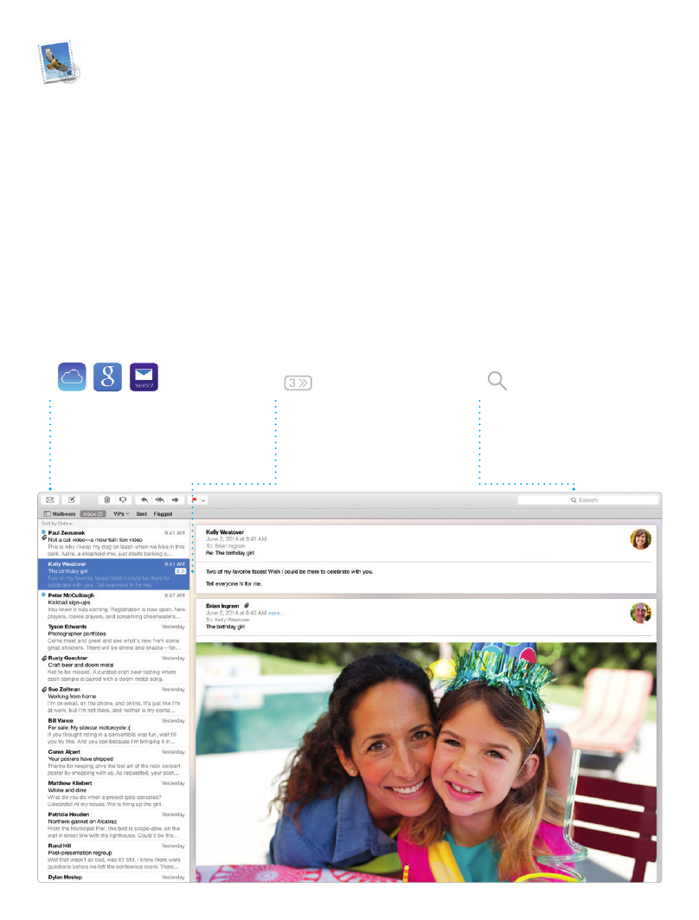The image size is (699, 920).
Task: Click the attachment paperclip beside Brian Ingram
Action: [x=247, y=606]
